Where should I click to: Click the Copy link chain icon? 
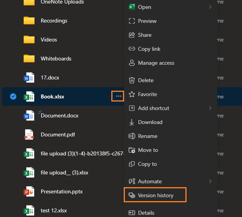(x=132, y=49)
